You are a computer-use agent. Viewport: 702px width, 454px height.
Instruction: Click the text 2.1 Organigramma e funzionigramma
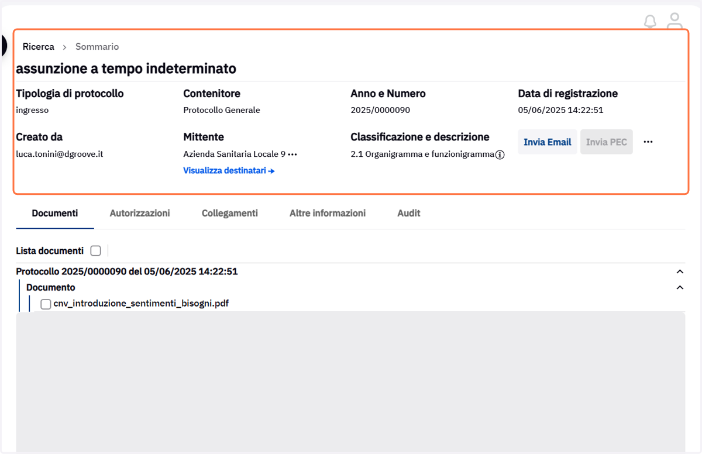pyautogui.click(x=422, y=155)
